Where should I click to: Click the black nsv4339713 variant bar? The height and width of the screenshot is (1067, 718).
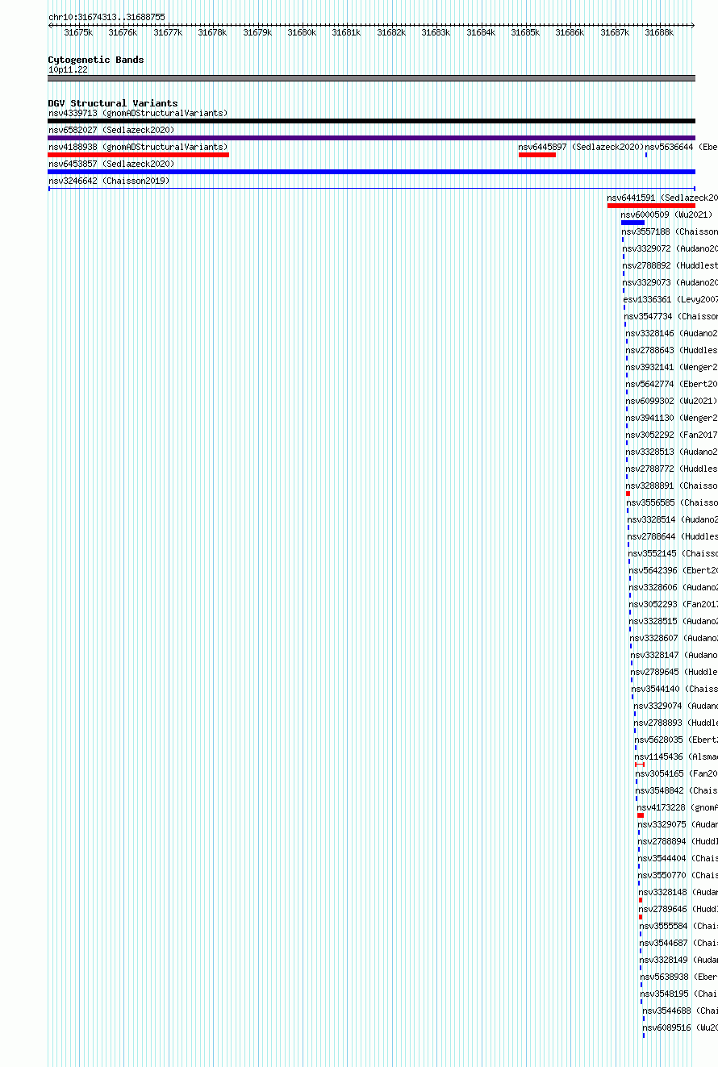point(371,121)
